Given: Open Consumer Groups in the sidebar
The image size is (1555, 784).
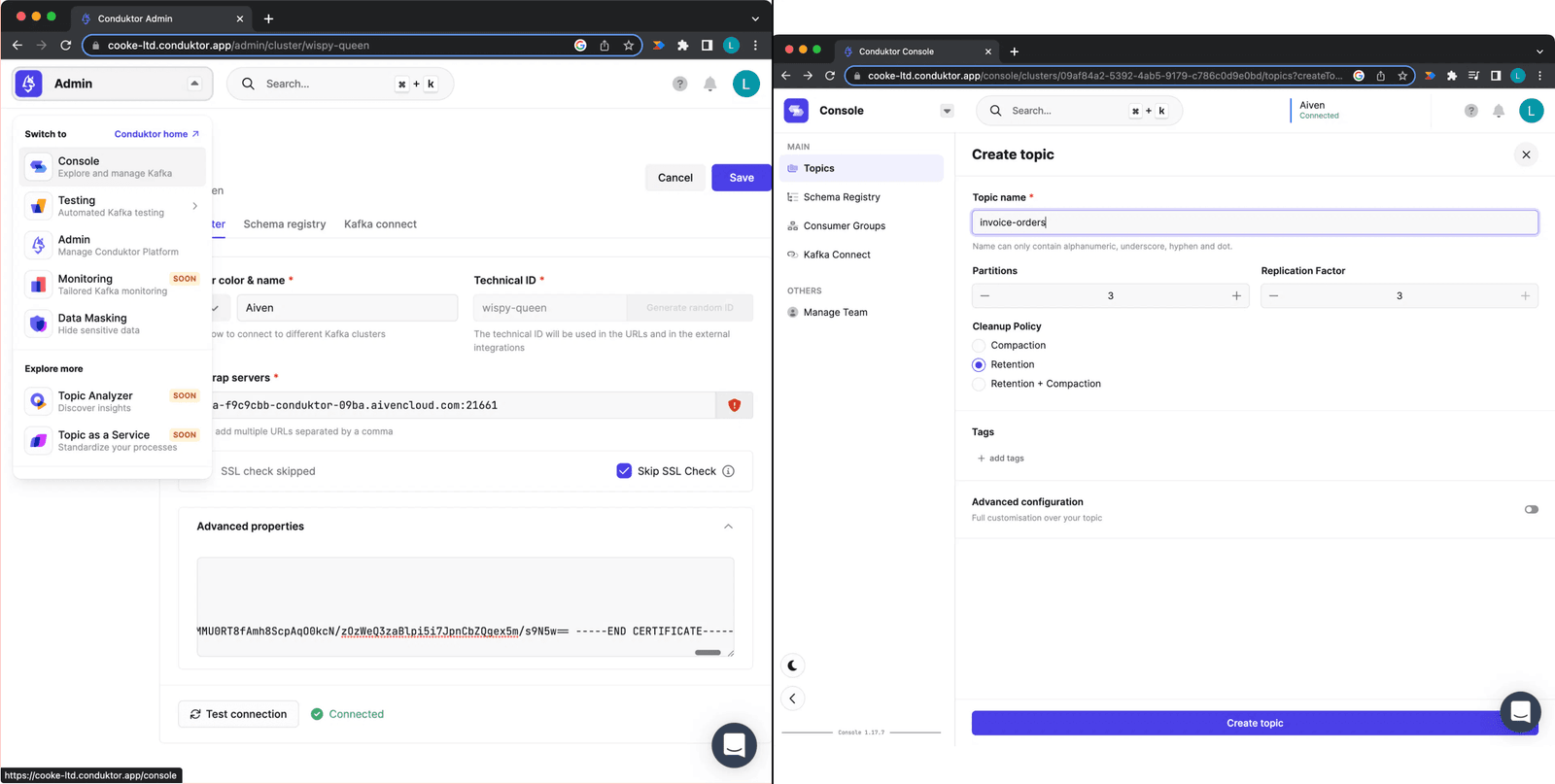Looking at the screenshot, I should click(844, 226).
